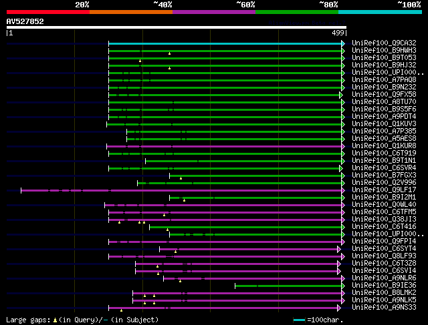Click the white AV527852 query sequence bar
The image size is (428, 325).
(x=177, y=27)
